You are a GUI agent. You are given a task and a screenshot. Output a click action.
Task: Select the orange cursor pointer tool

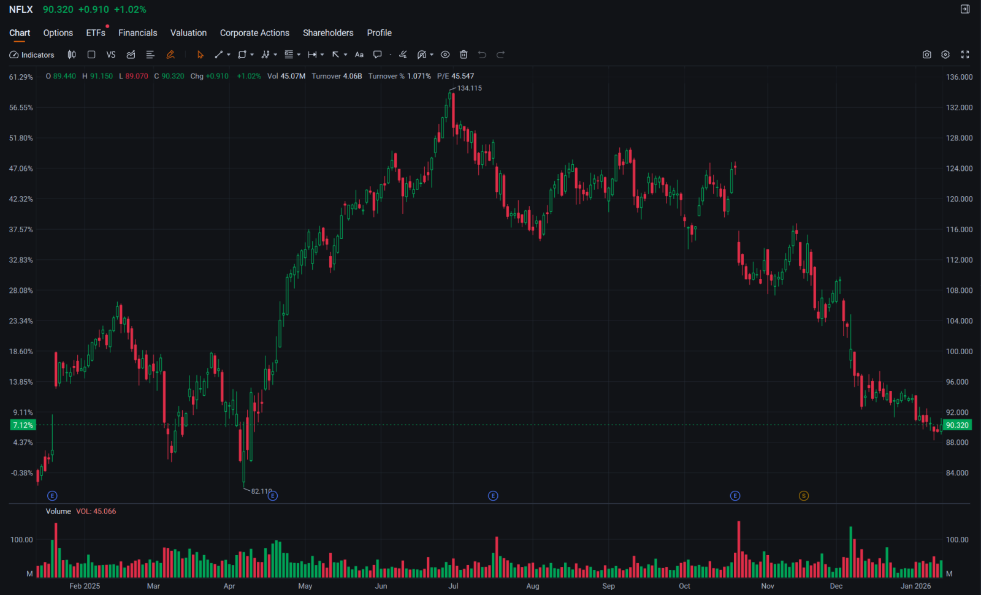click(200, 55)
